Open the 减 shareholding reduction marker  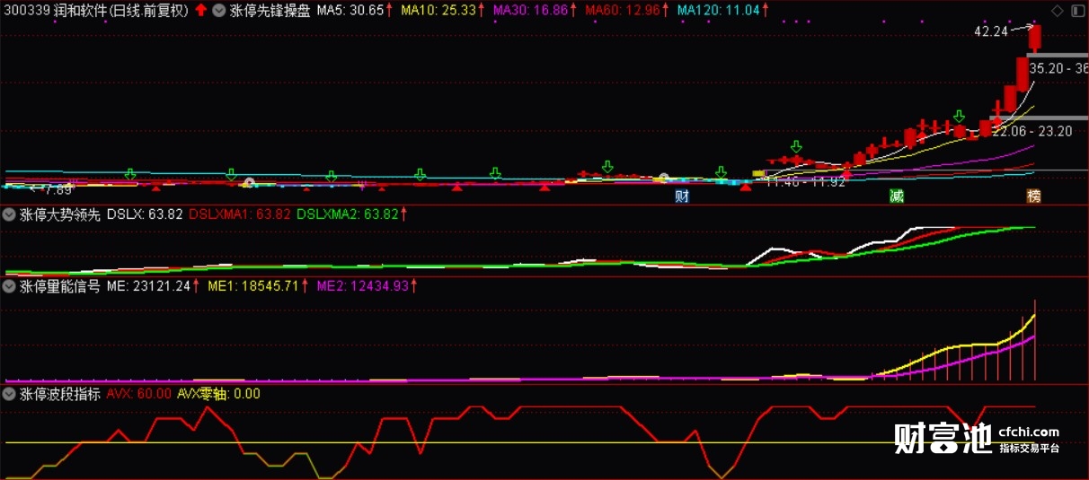click(x=896, y=196)
